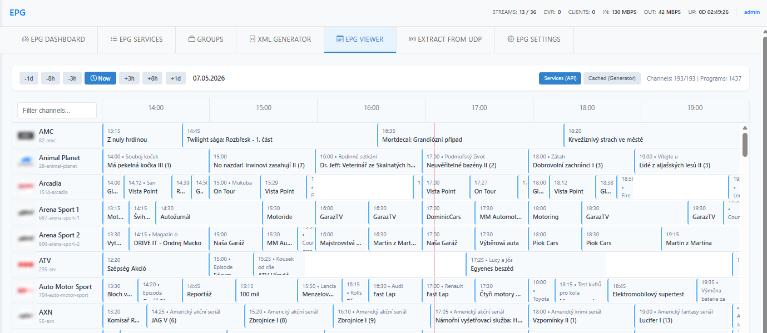Open Neuvěřitelné bazény II (2) program
767x333 pixels.
pyautogui.click(x=474, y=161)
